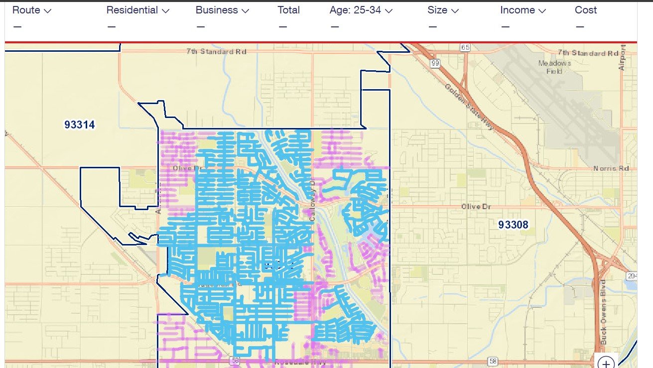653x368 pixels.
Task: Click the 58 shield nearest the zoom button
Action: [493, 360]
